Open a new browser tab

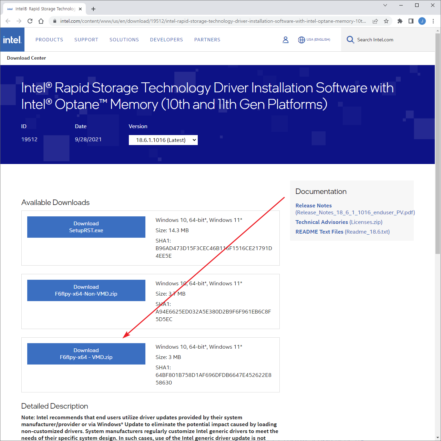point(93,9)
